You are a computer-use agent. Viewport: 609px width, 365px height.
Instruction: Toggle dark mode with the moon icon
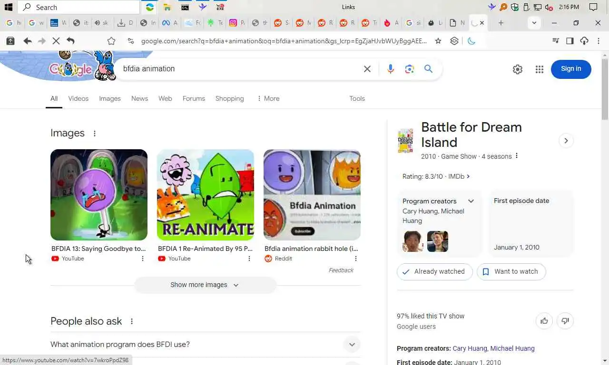click(x=471, y=41)
